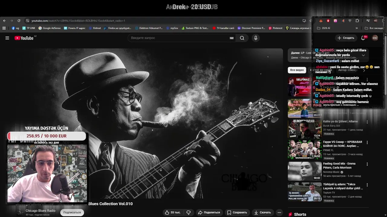Image resolution: width=387 pixels, height=217 pixels.
Task: Select the Все видео filter chip
Action: pyautogui.click(x=297, y=70)
